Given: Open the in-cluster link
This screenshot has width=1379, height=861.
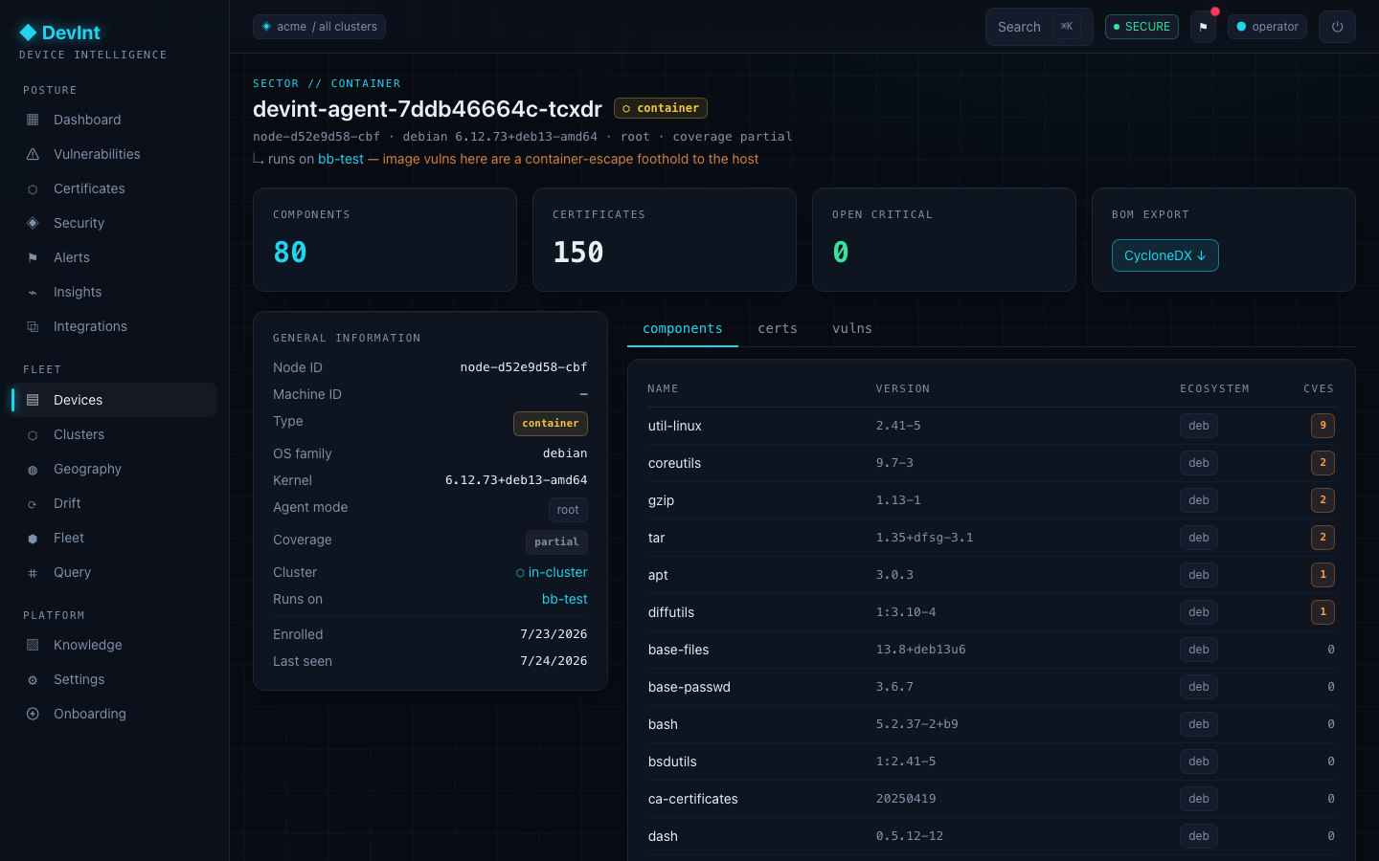Looking at the screenshot, I should point(552,572).
